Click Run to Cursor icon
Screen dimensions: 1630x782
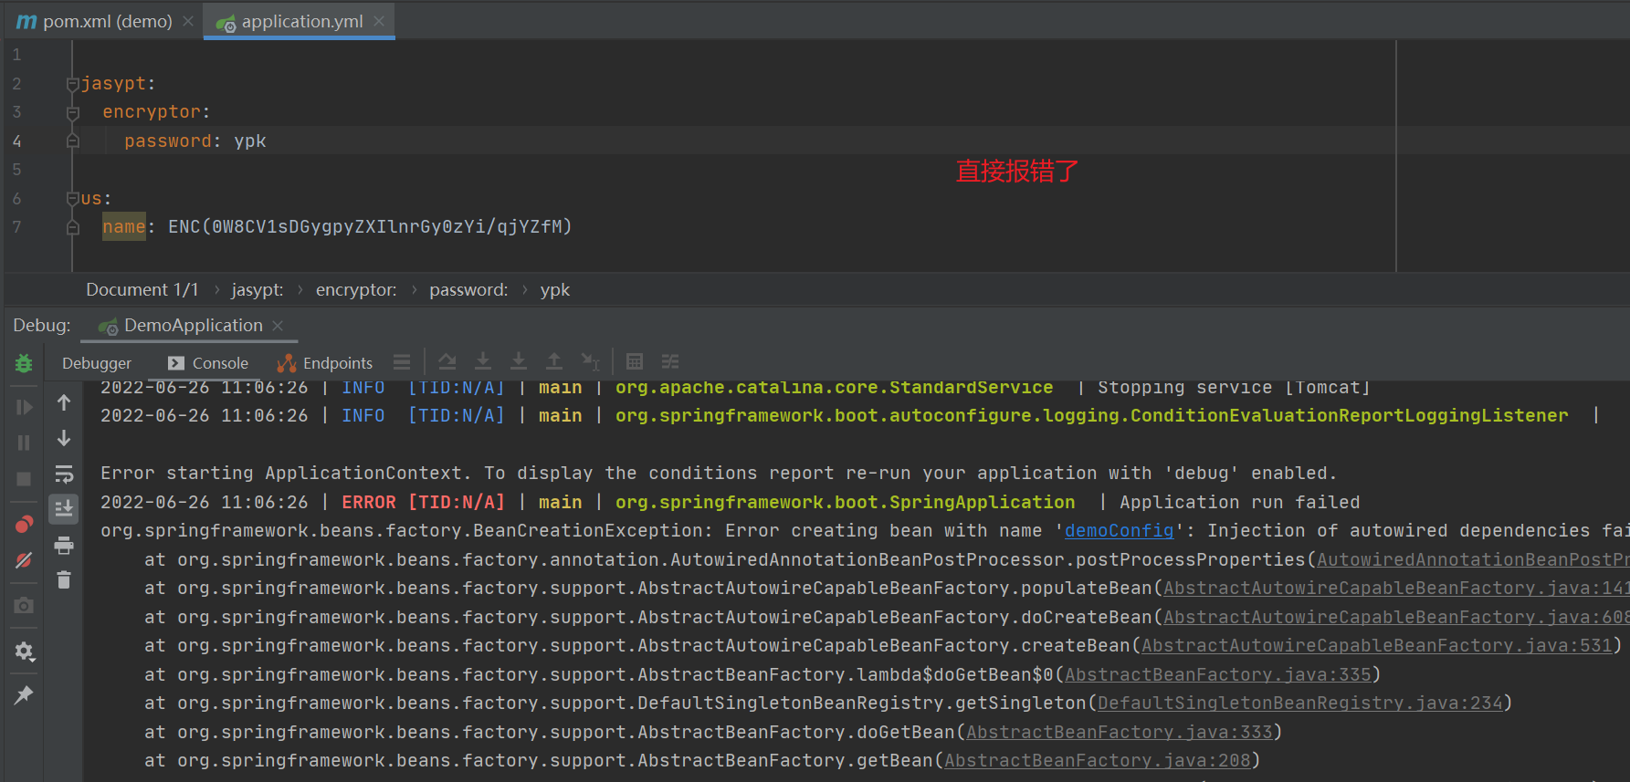pyautogui.click(x=591, y=362)
